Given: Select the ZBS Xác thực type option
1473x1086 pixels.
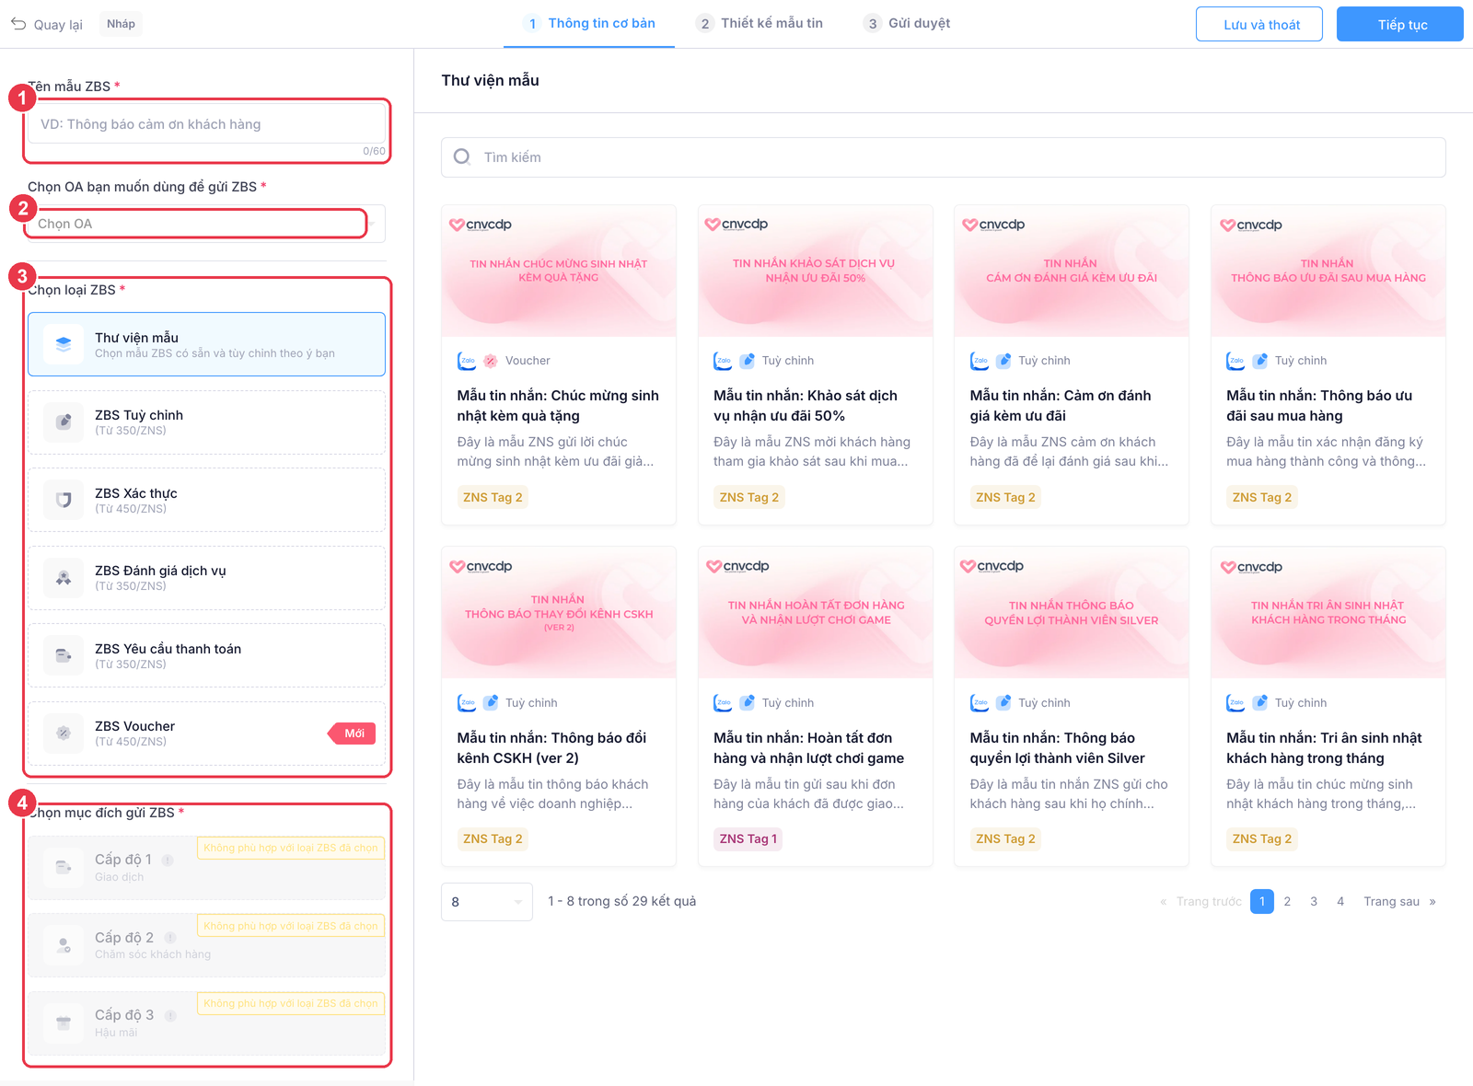Looking at the screenshot, I should click(206, 500).
